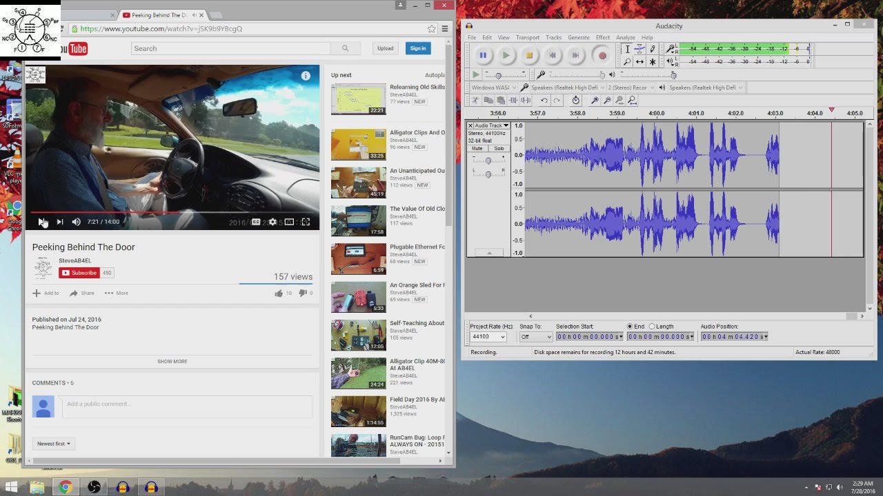Click the playback meter speaker icon
883x496 pixels.
(671, 62)
